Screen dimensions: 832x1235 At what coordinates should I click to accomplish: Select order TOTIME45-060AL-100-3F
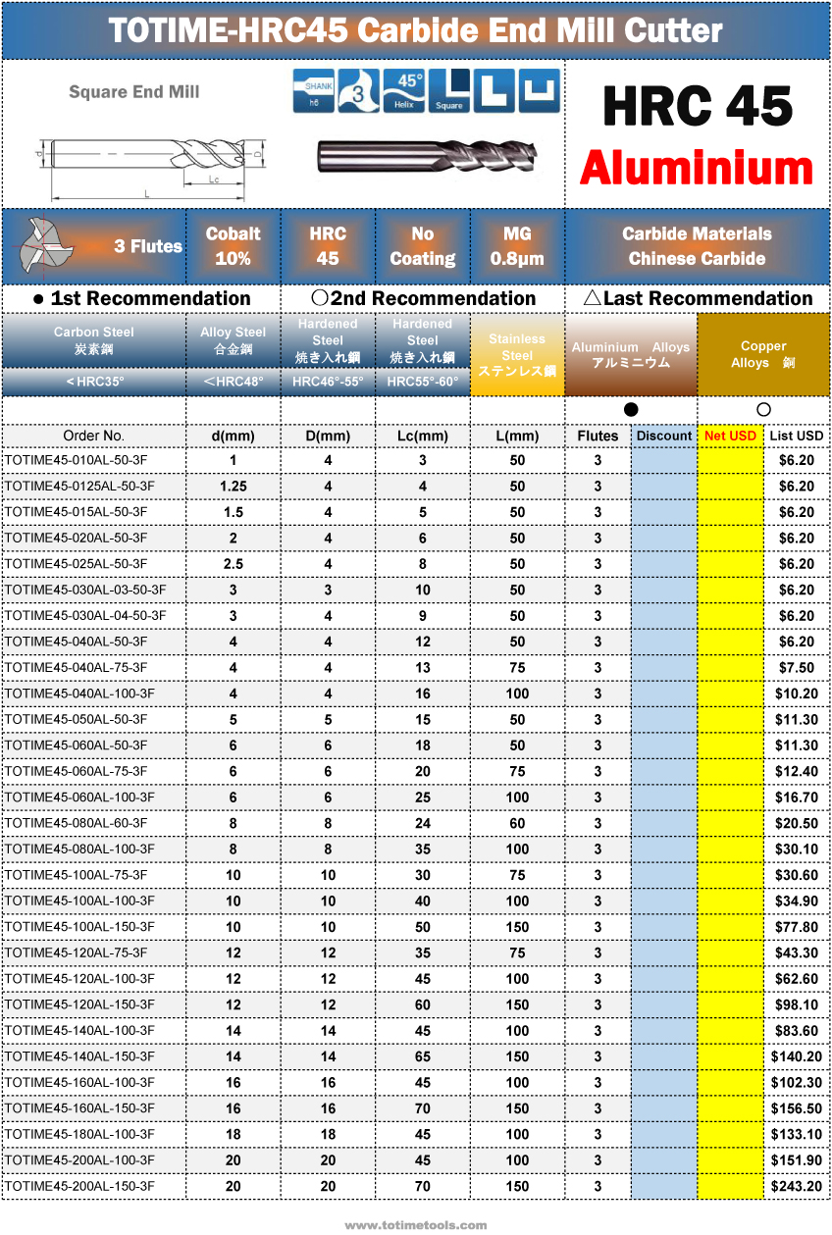[x=78, y=798]
